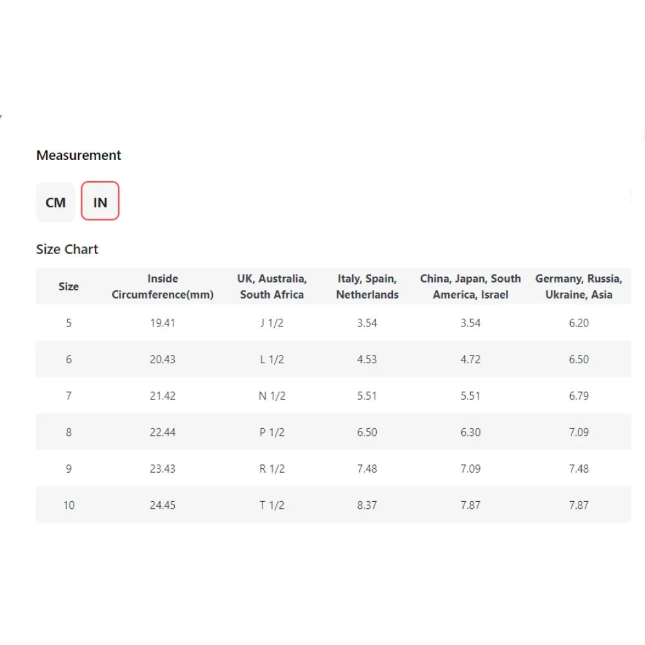Click the China, Japan, South America header
The image size is (645, 645).
click(x=470, y=286)
